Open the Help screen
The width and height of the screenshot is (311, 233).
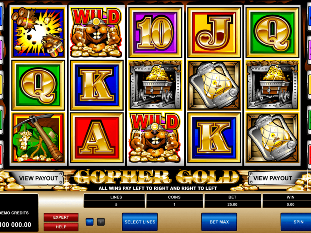(61, 227)
